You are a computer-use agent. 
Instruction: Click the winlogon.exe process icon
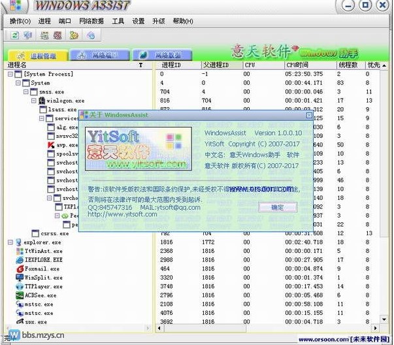click(42, 101)
